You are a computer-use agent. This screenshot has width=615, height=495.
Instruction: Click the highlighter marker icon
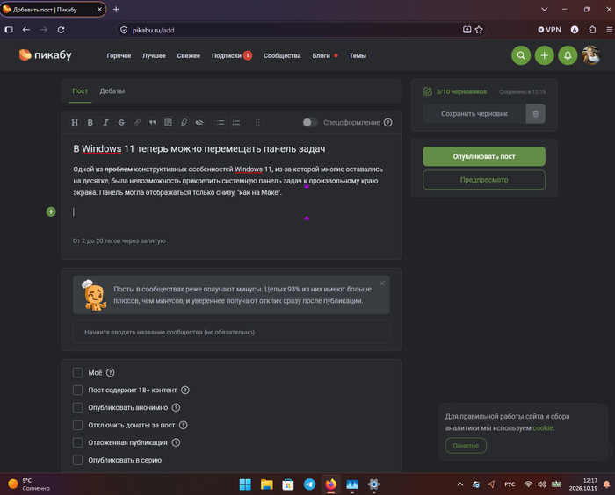coord(184,123)
